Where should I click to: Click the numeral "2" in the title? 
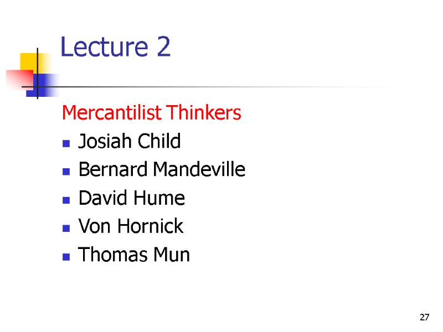point(163,48)
